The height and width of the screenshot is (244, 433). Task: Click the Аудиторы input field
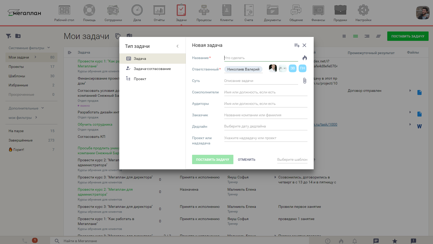(x=266, y=104)
